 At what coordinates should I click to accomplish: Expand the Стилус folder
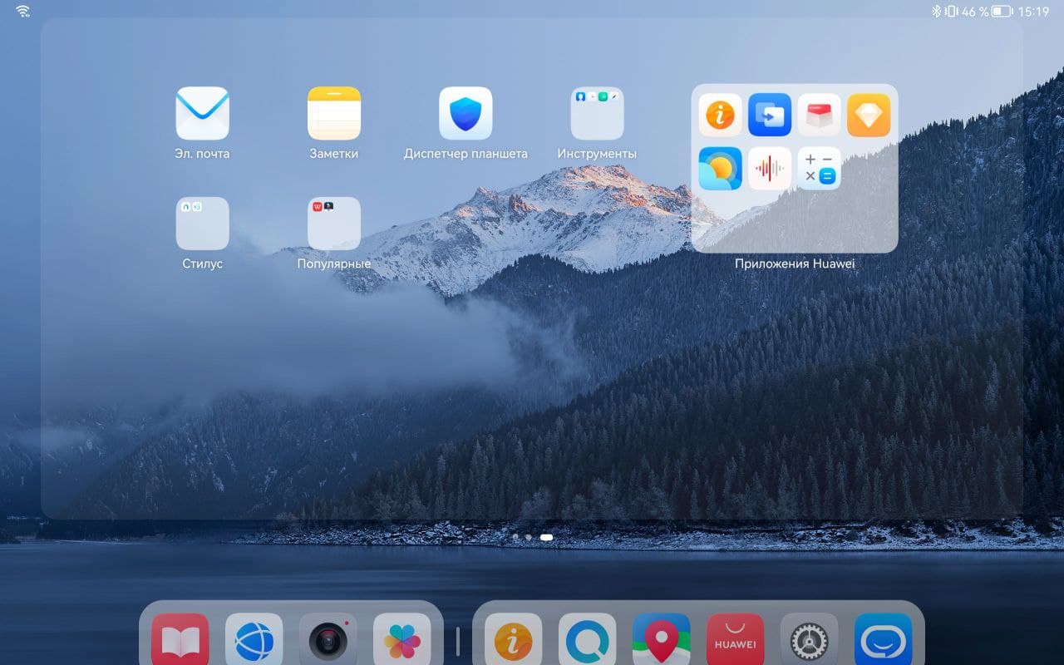point(202,223)
